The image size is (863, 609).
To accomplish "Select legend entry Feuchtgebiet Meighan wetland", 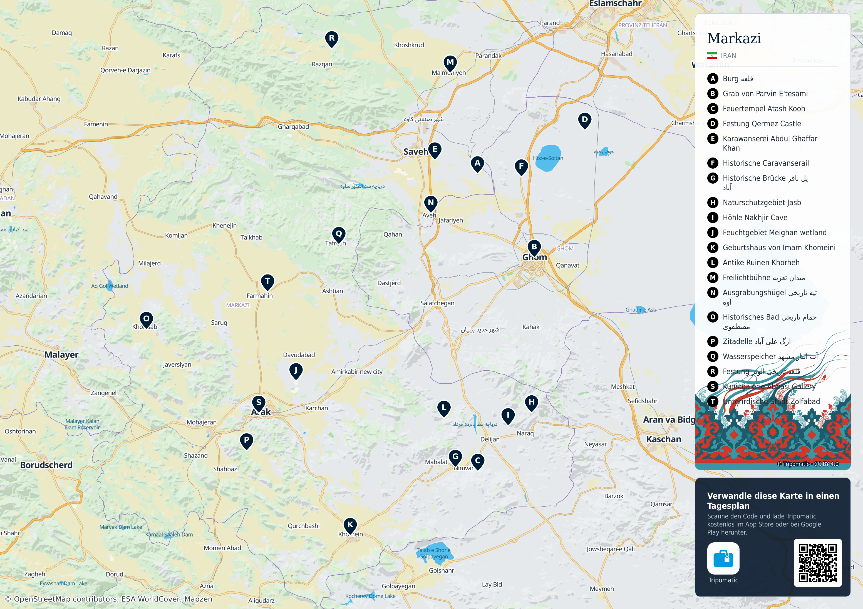I will pyautogui.click(x=767, y=233).
